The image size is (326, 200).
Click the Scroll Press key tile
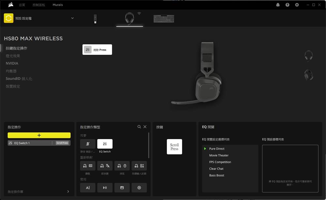[x=174, y=147]
